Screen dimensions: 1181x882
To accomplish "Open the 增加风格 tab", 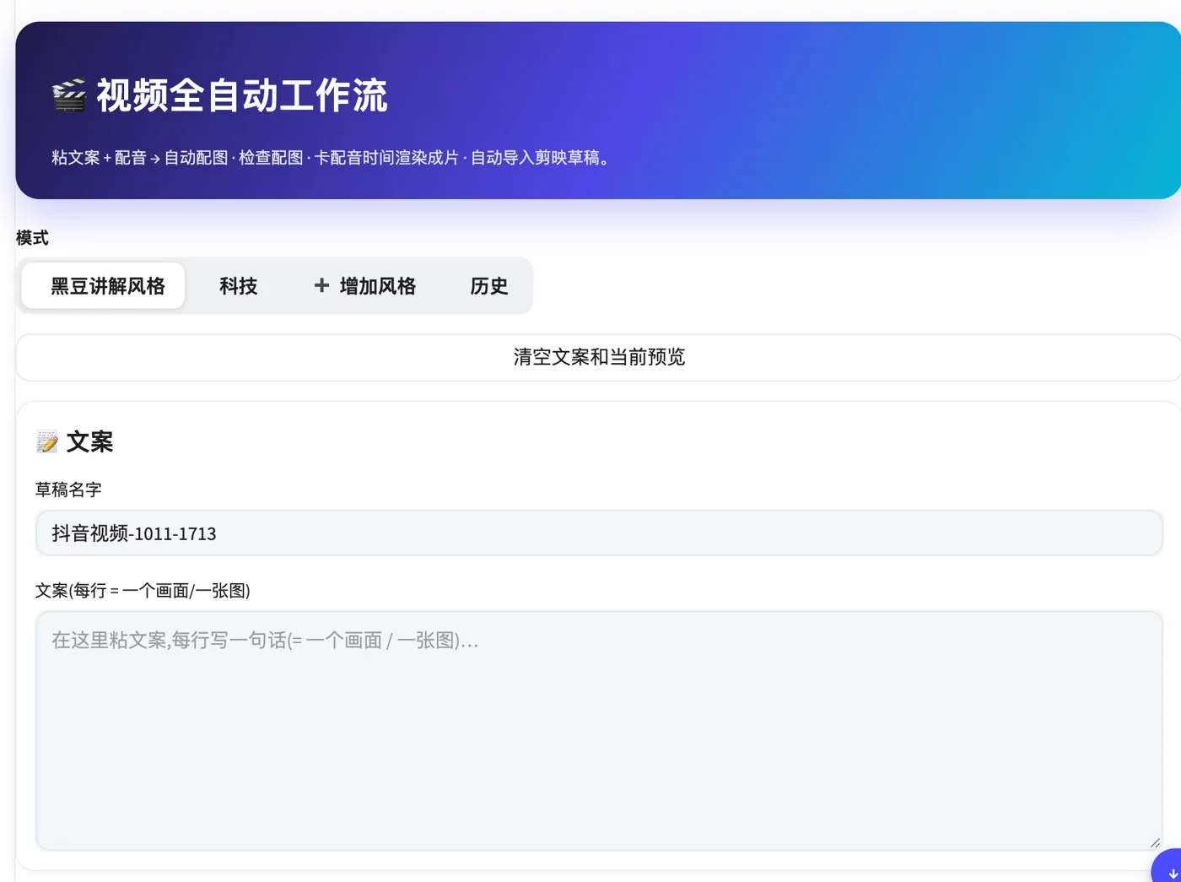I will (x=364, y=286).
